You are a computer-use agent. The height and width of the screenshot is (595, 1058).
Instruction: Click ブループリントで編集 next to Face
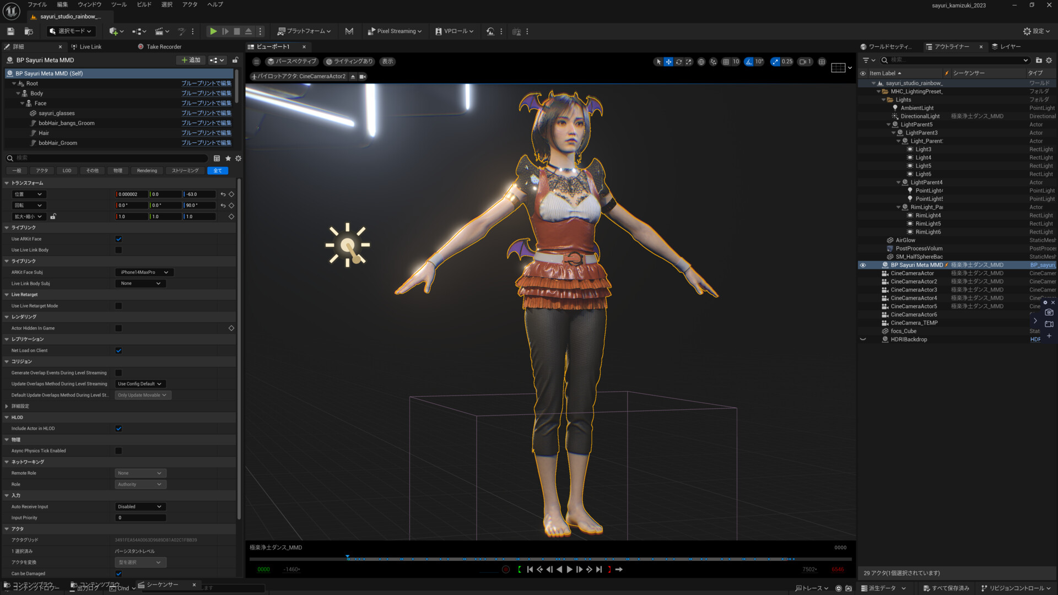[207, 103]
